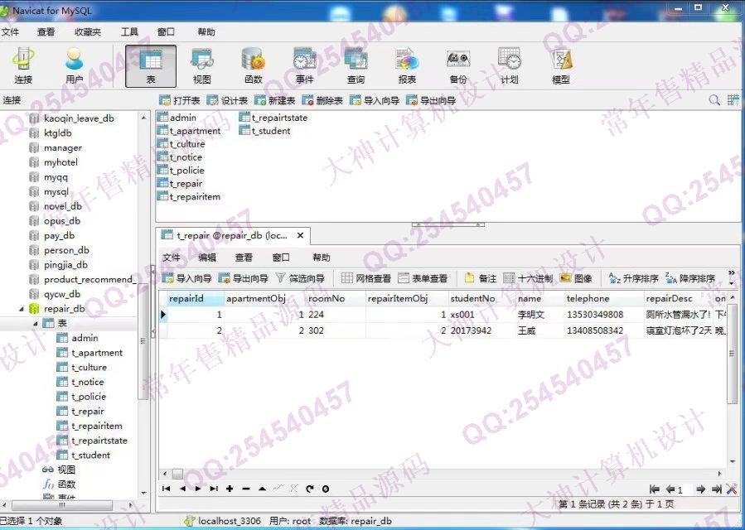The width and height of the screenshot is (745, 530).
Task: Click 升序排序 (Sort Ascending) button
Action: click(x=633, y=278)
